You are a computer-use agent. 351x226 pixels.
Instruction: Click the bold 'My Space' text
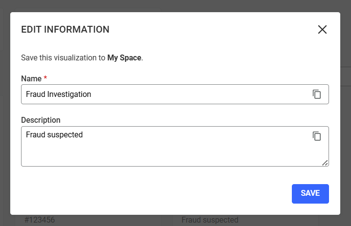pyautogui.click(x=124, y=57)
